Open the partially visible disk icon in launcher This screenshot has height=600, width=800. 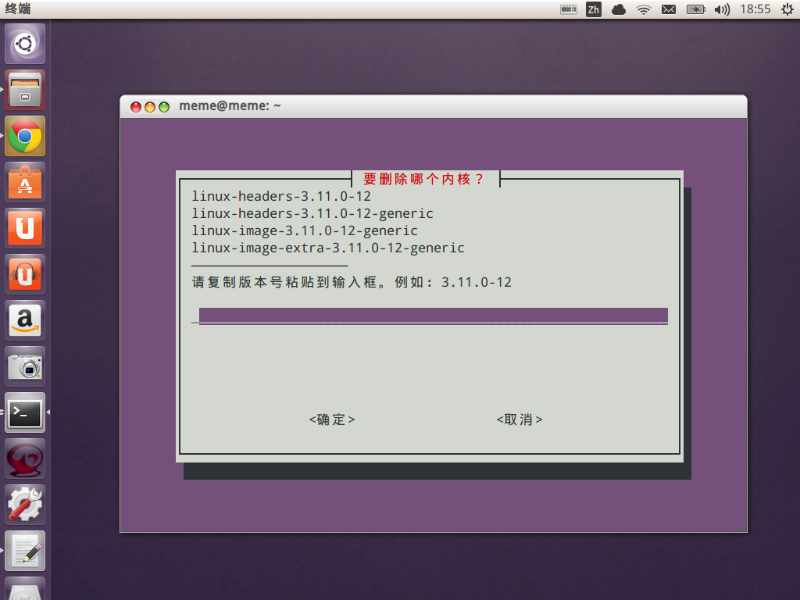click(24, 588)
